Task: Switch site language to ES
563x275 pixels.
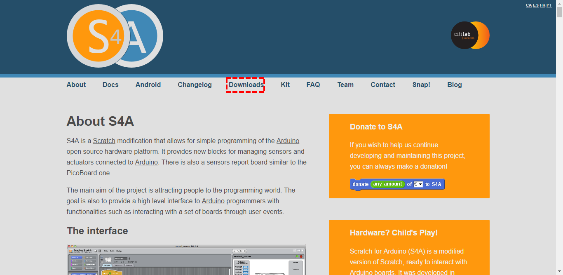Action: [535, 5]
